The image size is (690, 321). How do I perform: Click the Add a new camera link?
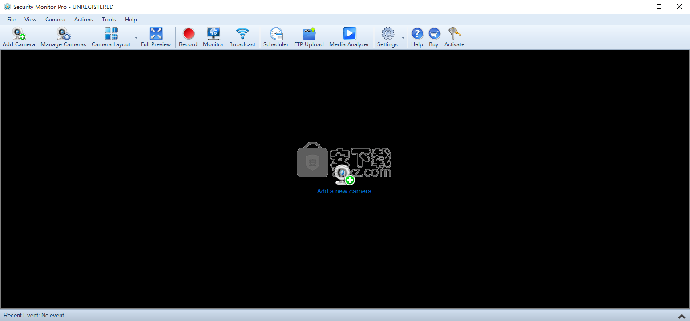pos(344,191)
